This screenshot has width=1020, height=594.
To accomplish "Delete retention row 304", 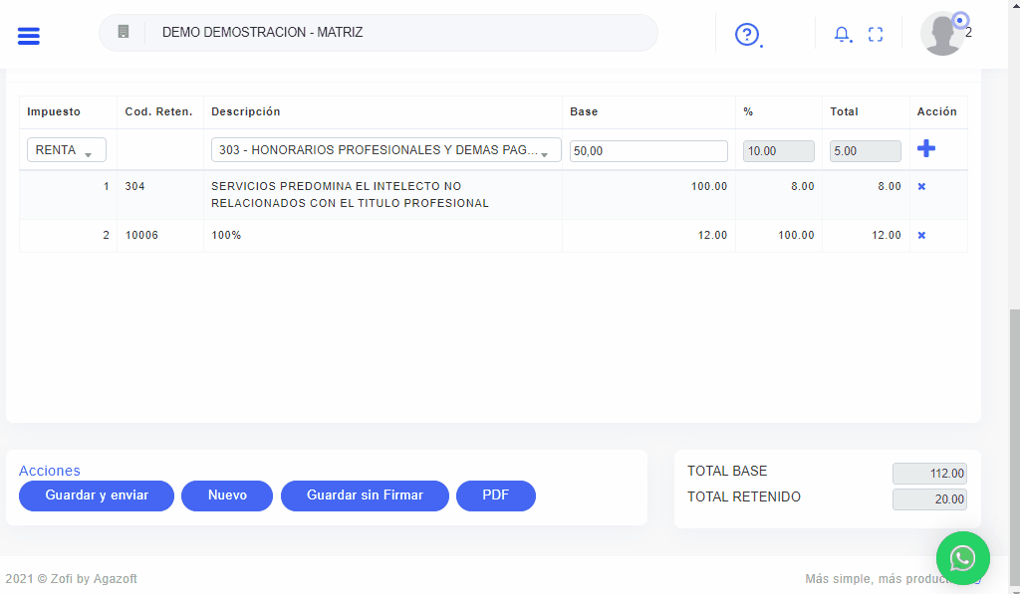I will 921,187.
